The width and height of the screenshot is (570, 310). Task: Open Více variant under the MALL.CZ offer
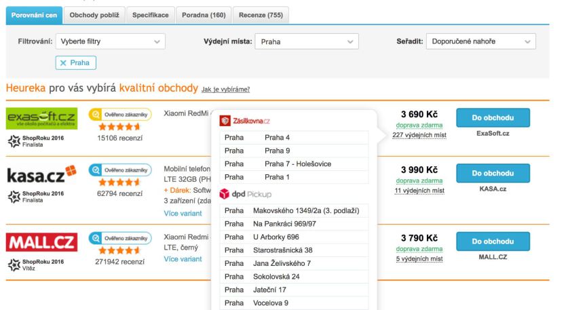[x=183, y=259]
